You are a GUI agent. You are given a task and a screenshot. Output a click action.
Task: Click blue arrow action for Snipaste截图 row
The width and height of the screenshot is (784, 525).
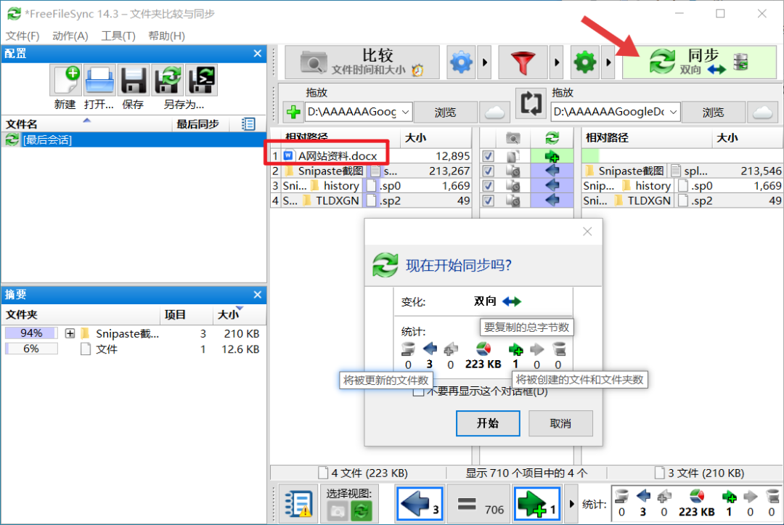[552, 171]
